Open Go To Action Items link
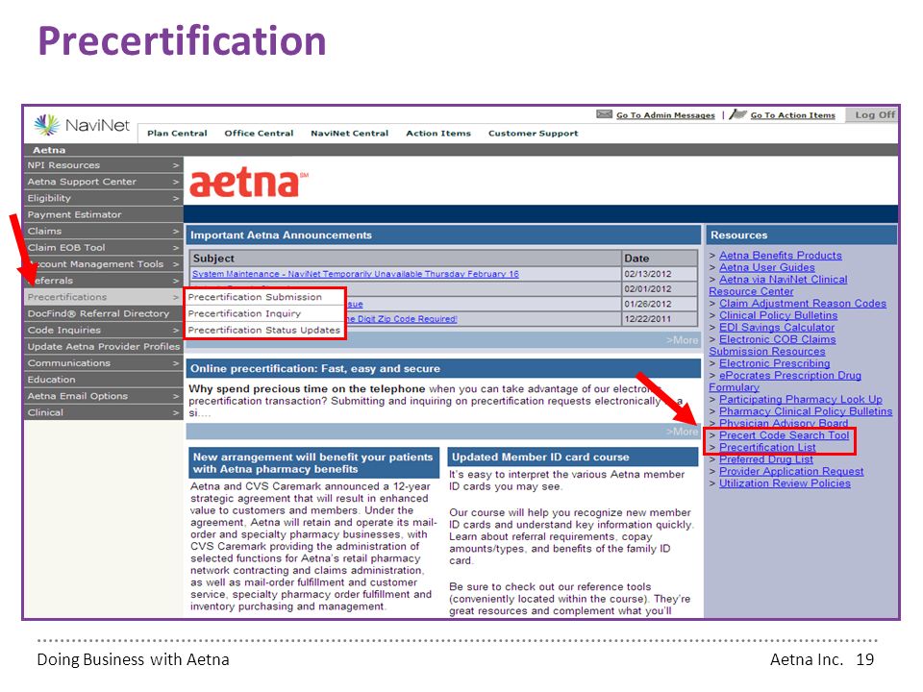Viewport: 923px width, 692px height. 792,115
